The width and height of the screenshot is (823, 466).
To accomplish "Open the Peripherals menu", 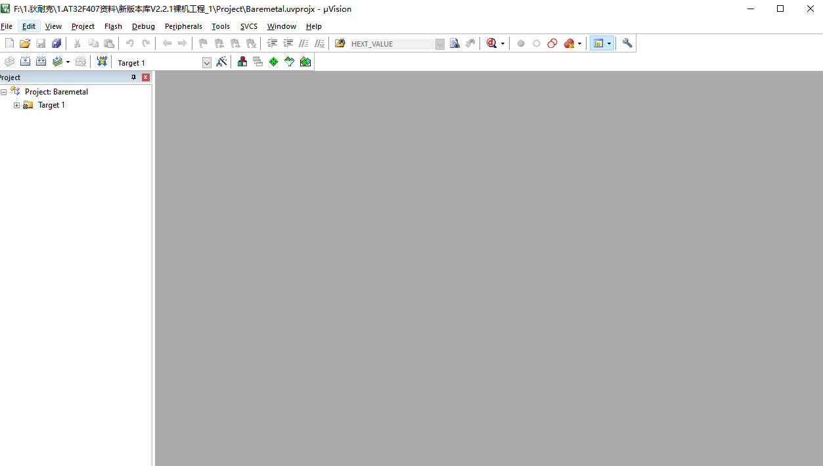I will [183, 26].
